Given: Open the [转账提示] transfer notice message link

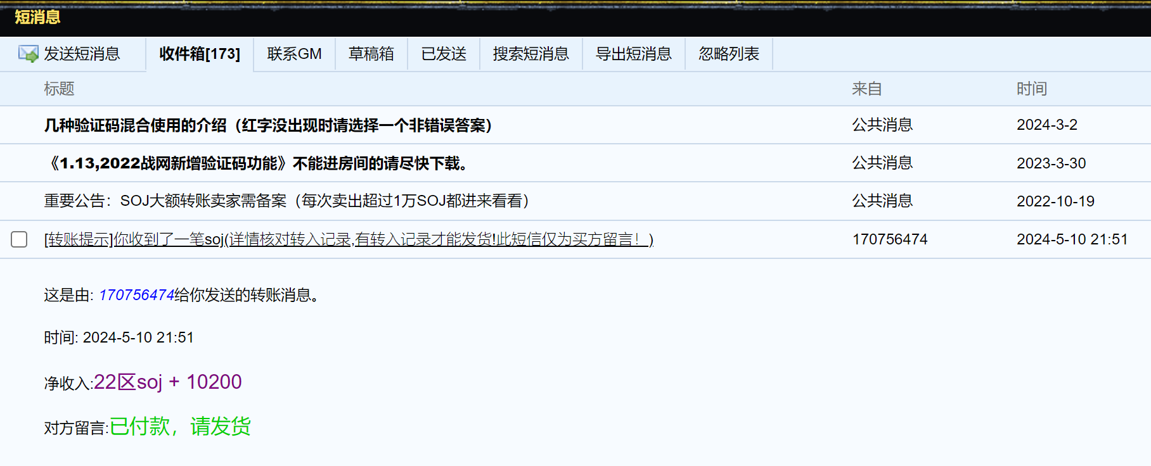Looking at the screenshot, I should point(349,239).
